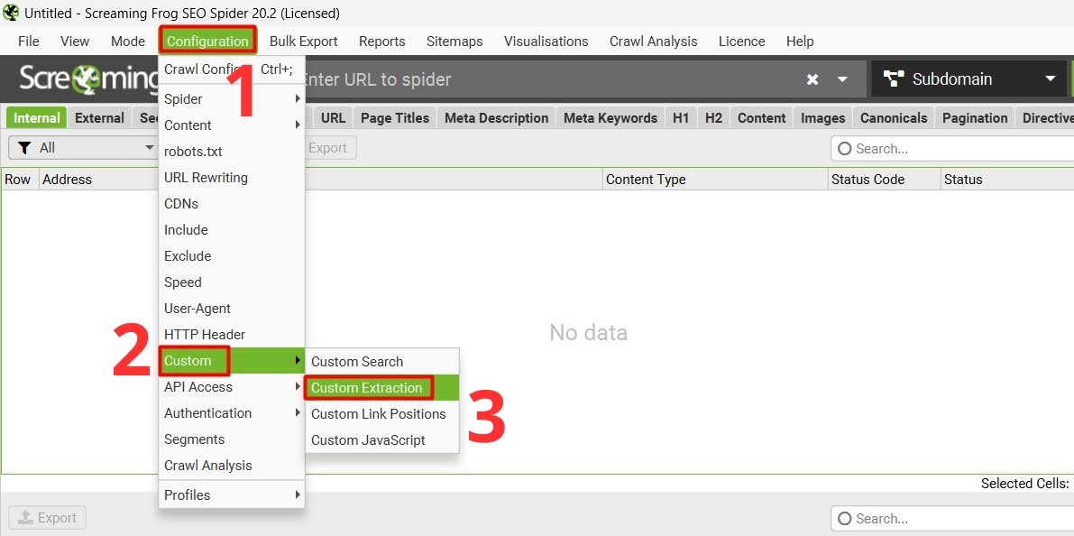Open the Help menu
This screenshot has width=1074, height=536.
[x=800, y=42]
